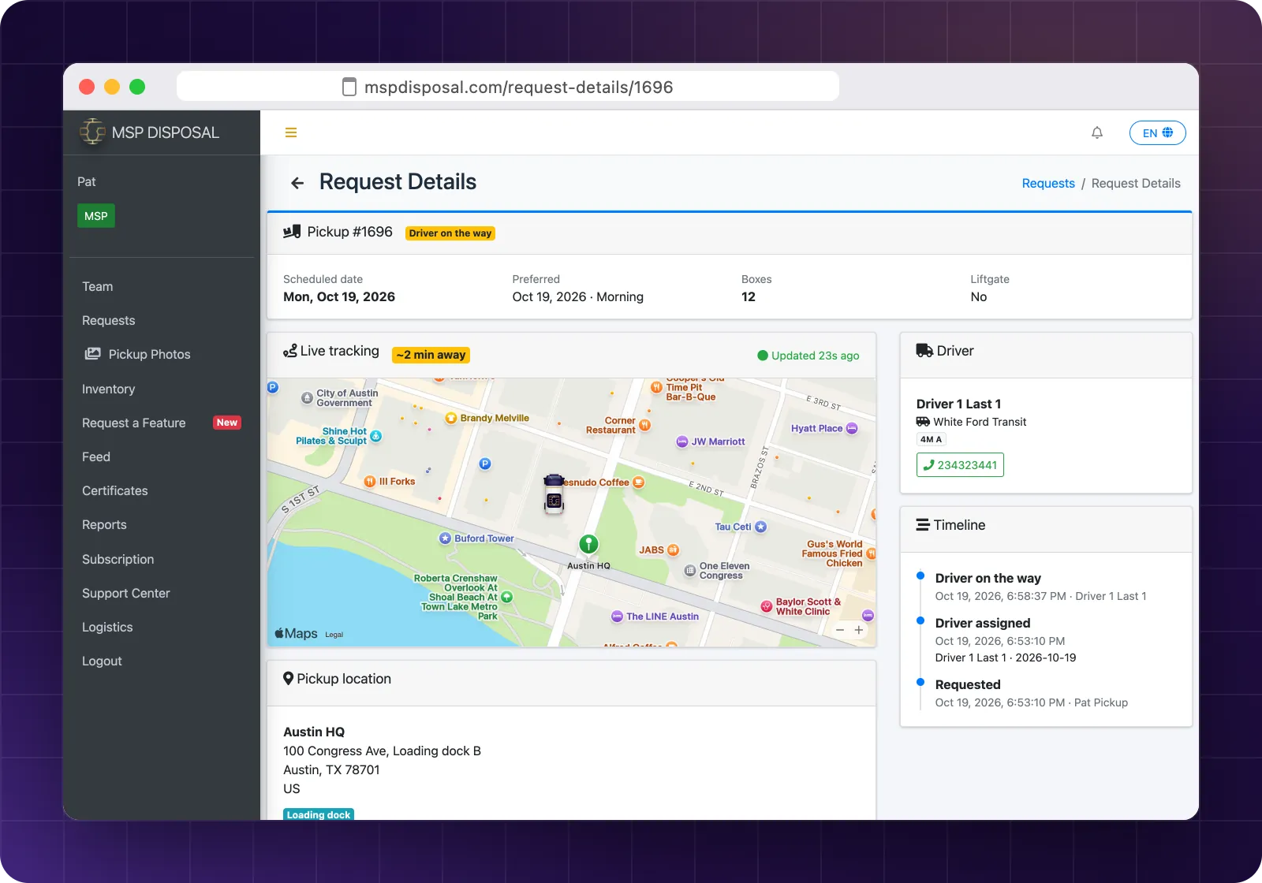Open the notifications bell
This screenshot has width=1262, height=883.
coord(1097,132)
